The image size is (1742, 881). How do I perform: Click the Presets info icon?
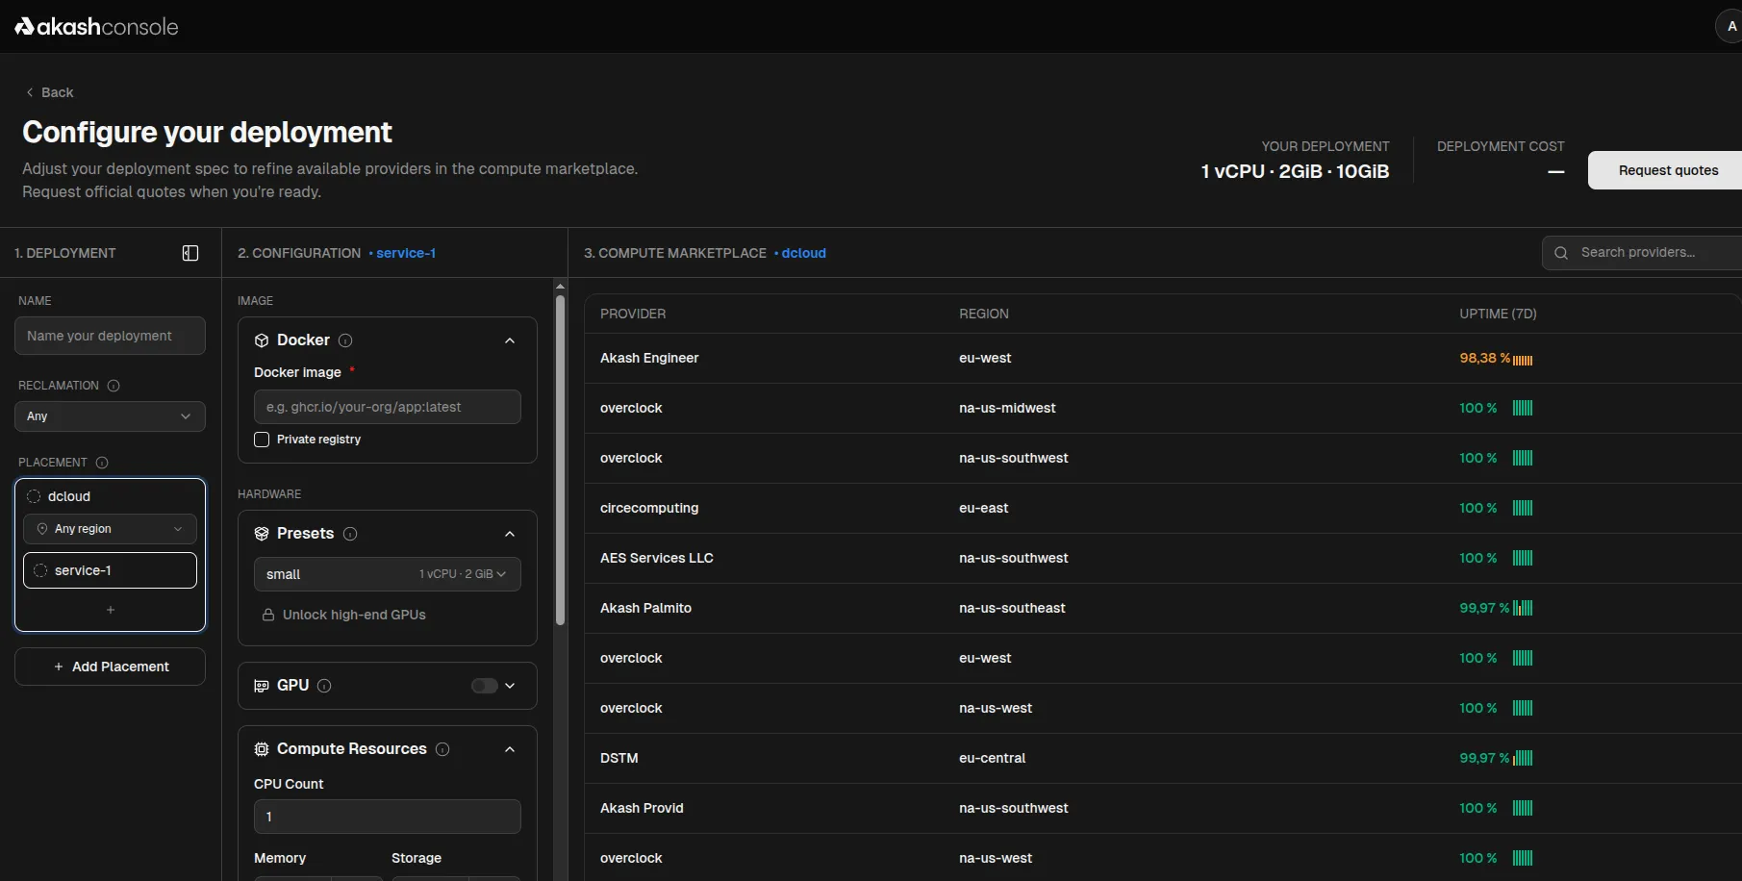pyautogui.click(x=350, y=534)
